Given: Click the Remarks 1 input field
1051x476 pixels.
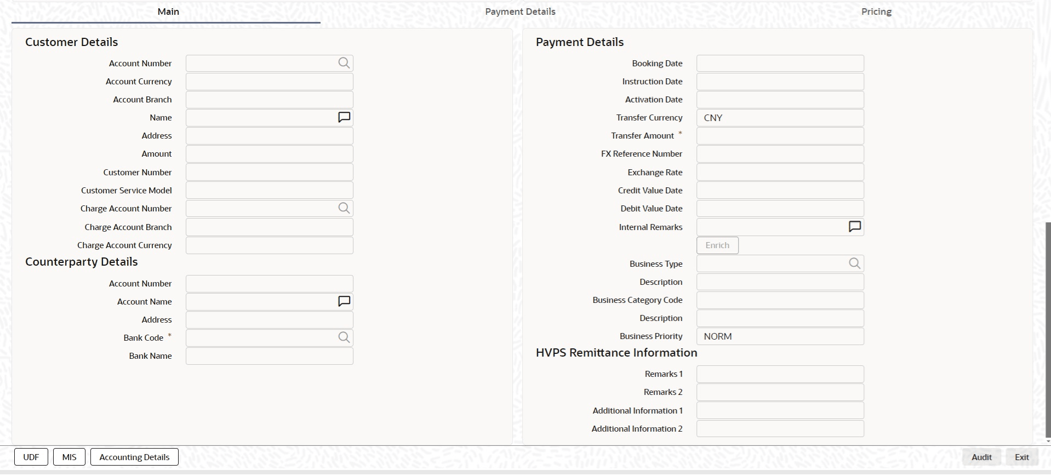Looking at the screenshot, I should click(x=780, y=374).
